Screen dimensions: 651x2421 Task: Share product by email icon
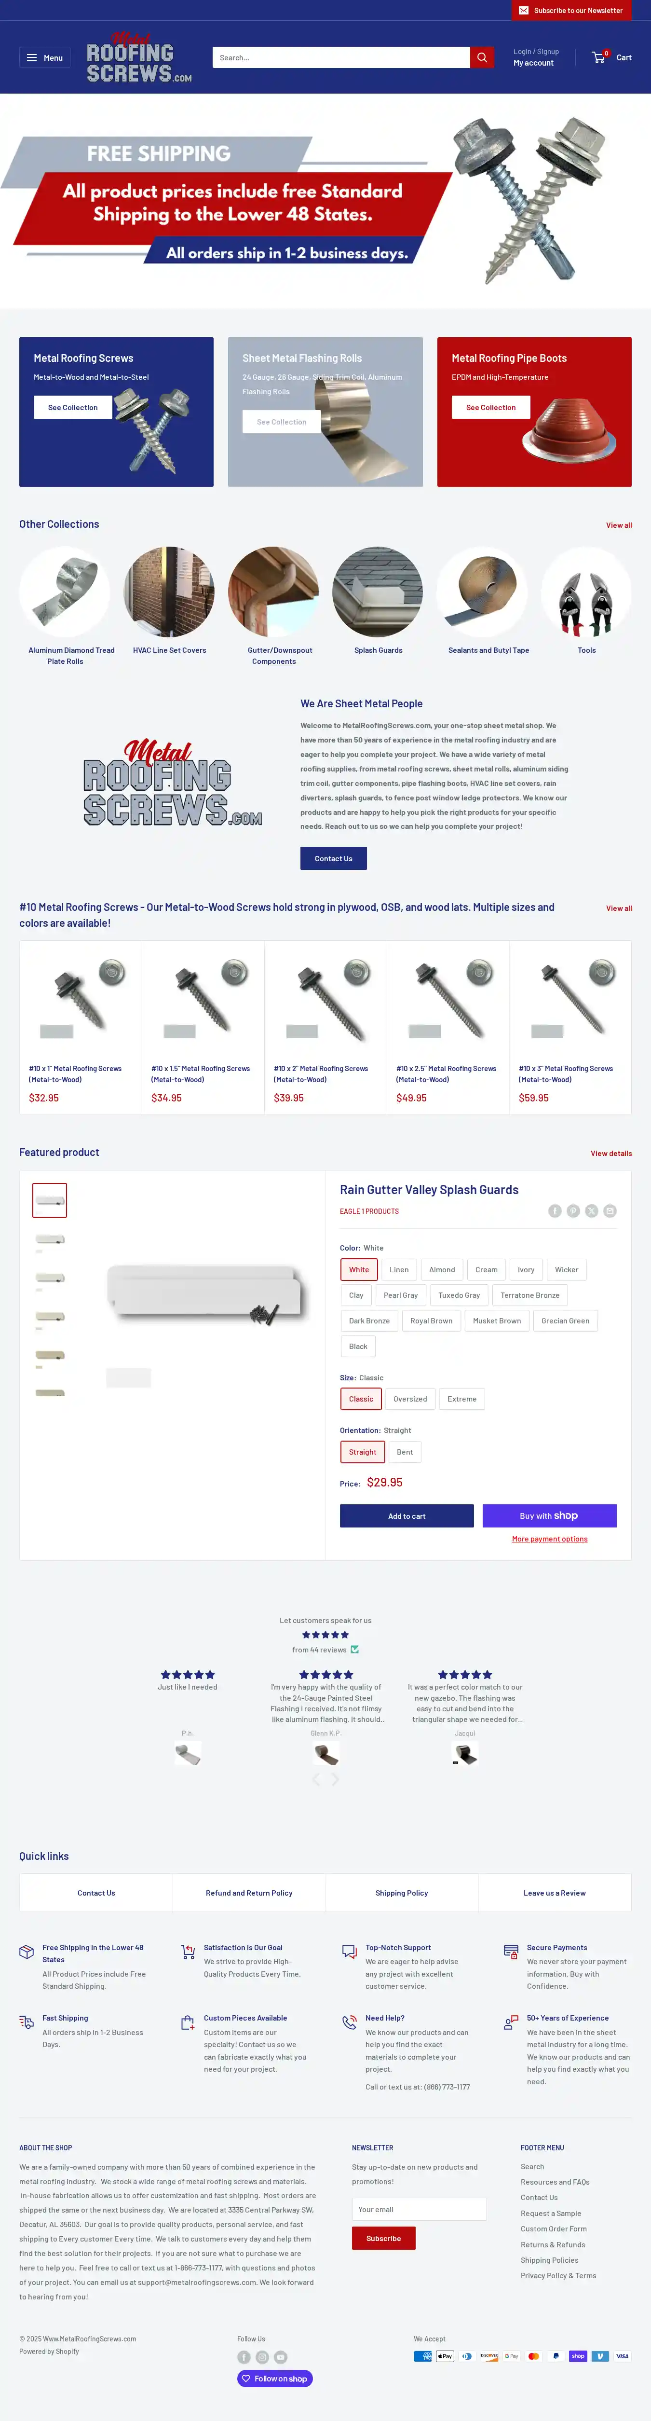pos(610,1210)
